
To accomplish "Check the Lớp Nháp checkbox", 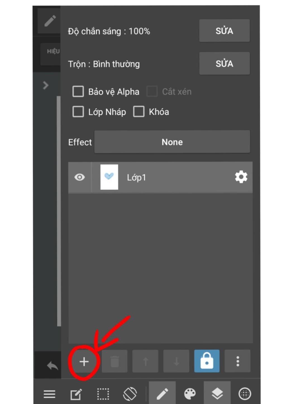I will tap(78, 112).
